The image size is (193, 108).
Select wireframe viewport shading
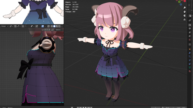pyautogui.click(x=52, y=26)
